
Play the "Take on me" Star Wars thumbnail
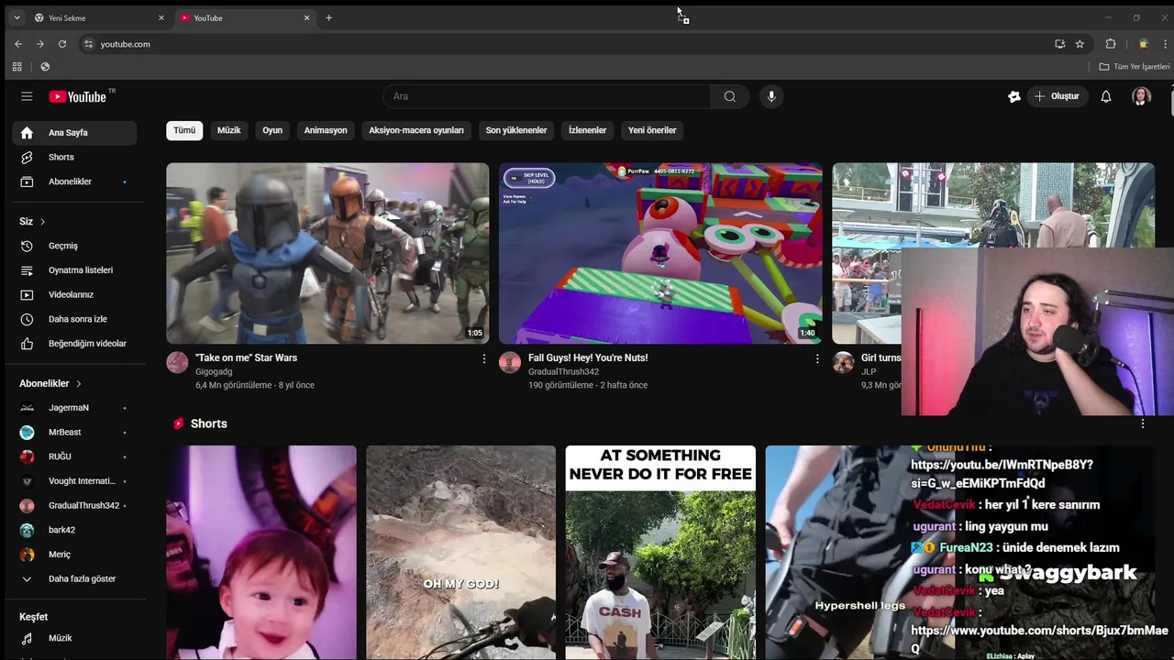(327, 253)
